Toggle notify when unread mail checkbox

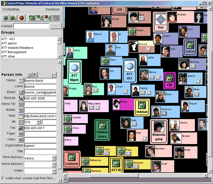(3, 178)
